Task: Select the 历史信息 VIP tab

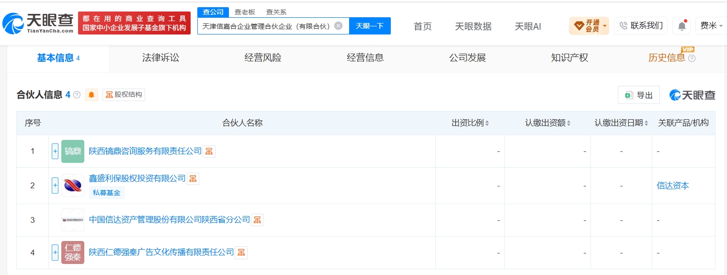Action: click(667, 58)
